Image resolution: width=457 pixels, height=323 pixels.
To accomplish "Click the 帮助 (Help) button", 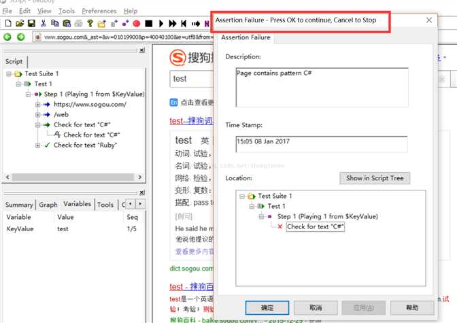I will click(x=412, y=308).
